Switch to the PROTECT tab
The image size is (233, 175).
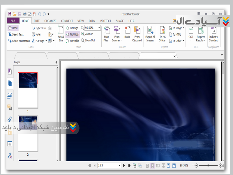106,21
